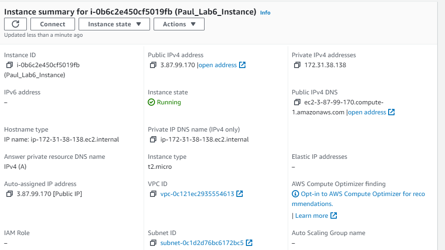Copy the Auto-assigned IP address
The height and width of the screenshot is (250, 445).
point(10,194)
